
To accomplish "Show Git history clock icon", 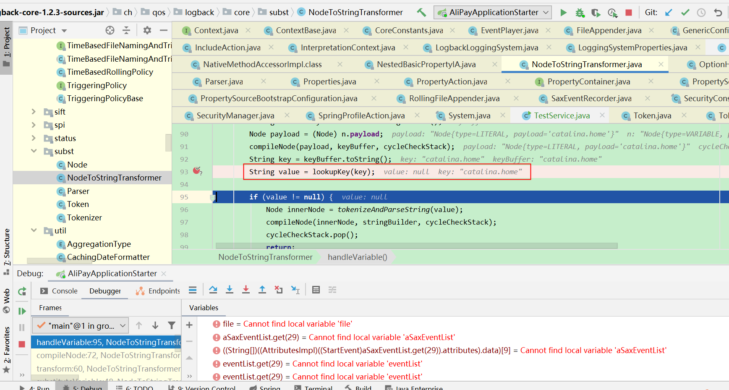I will [x=701, y=13].
